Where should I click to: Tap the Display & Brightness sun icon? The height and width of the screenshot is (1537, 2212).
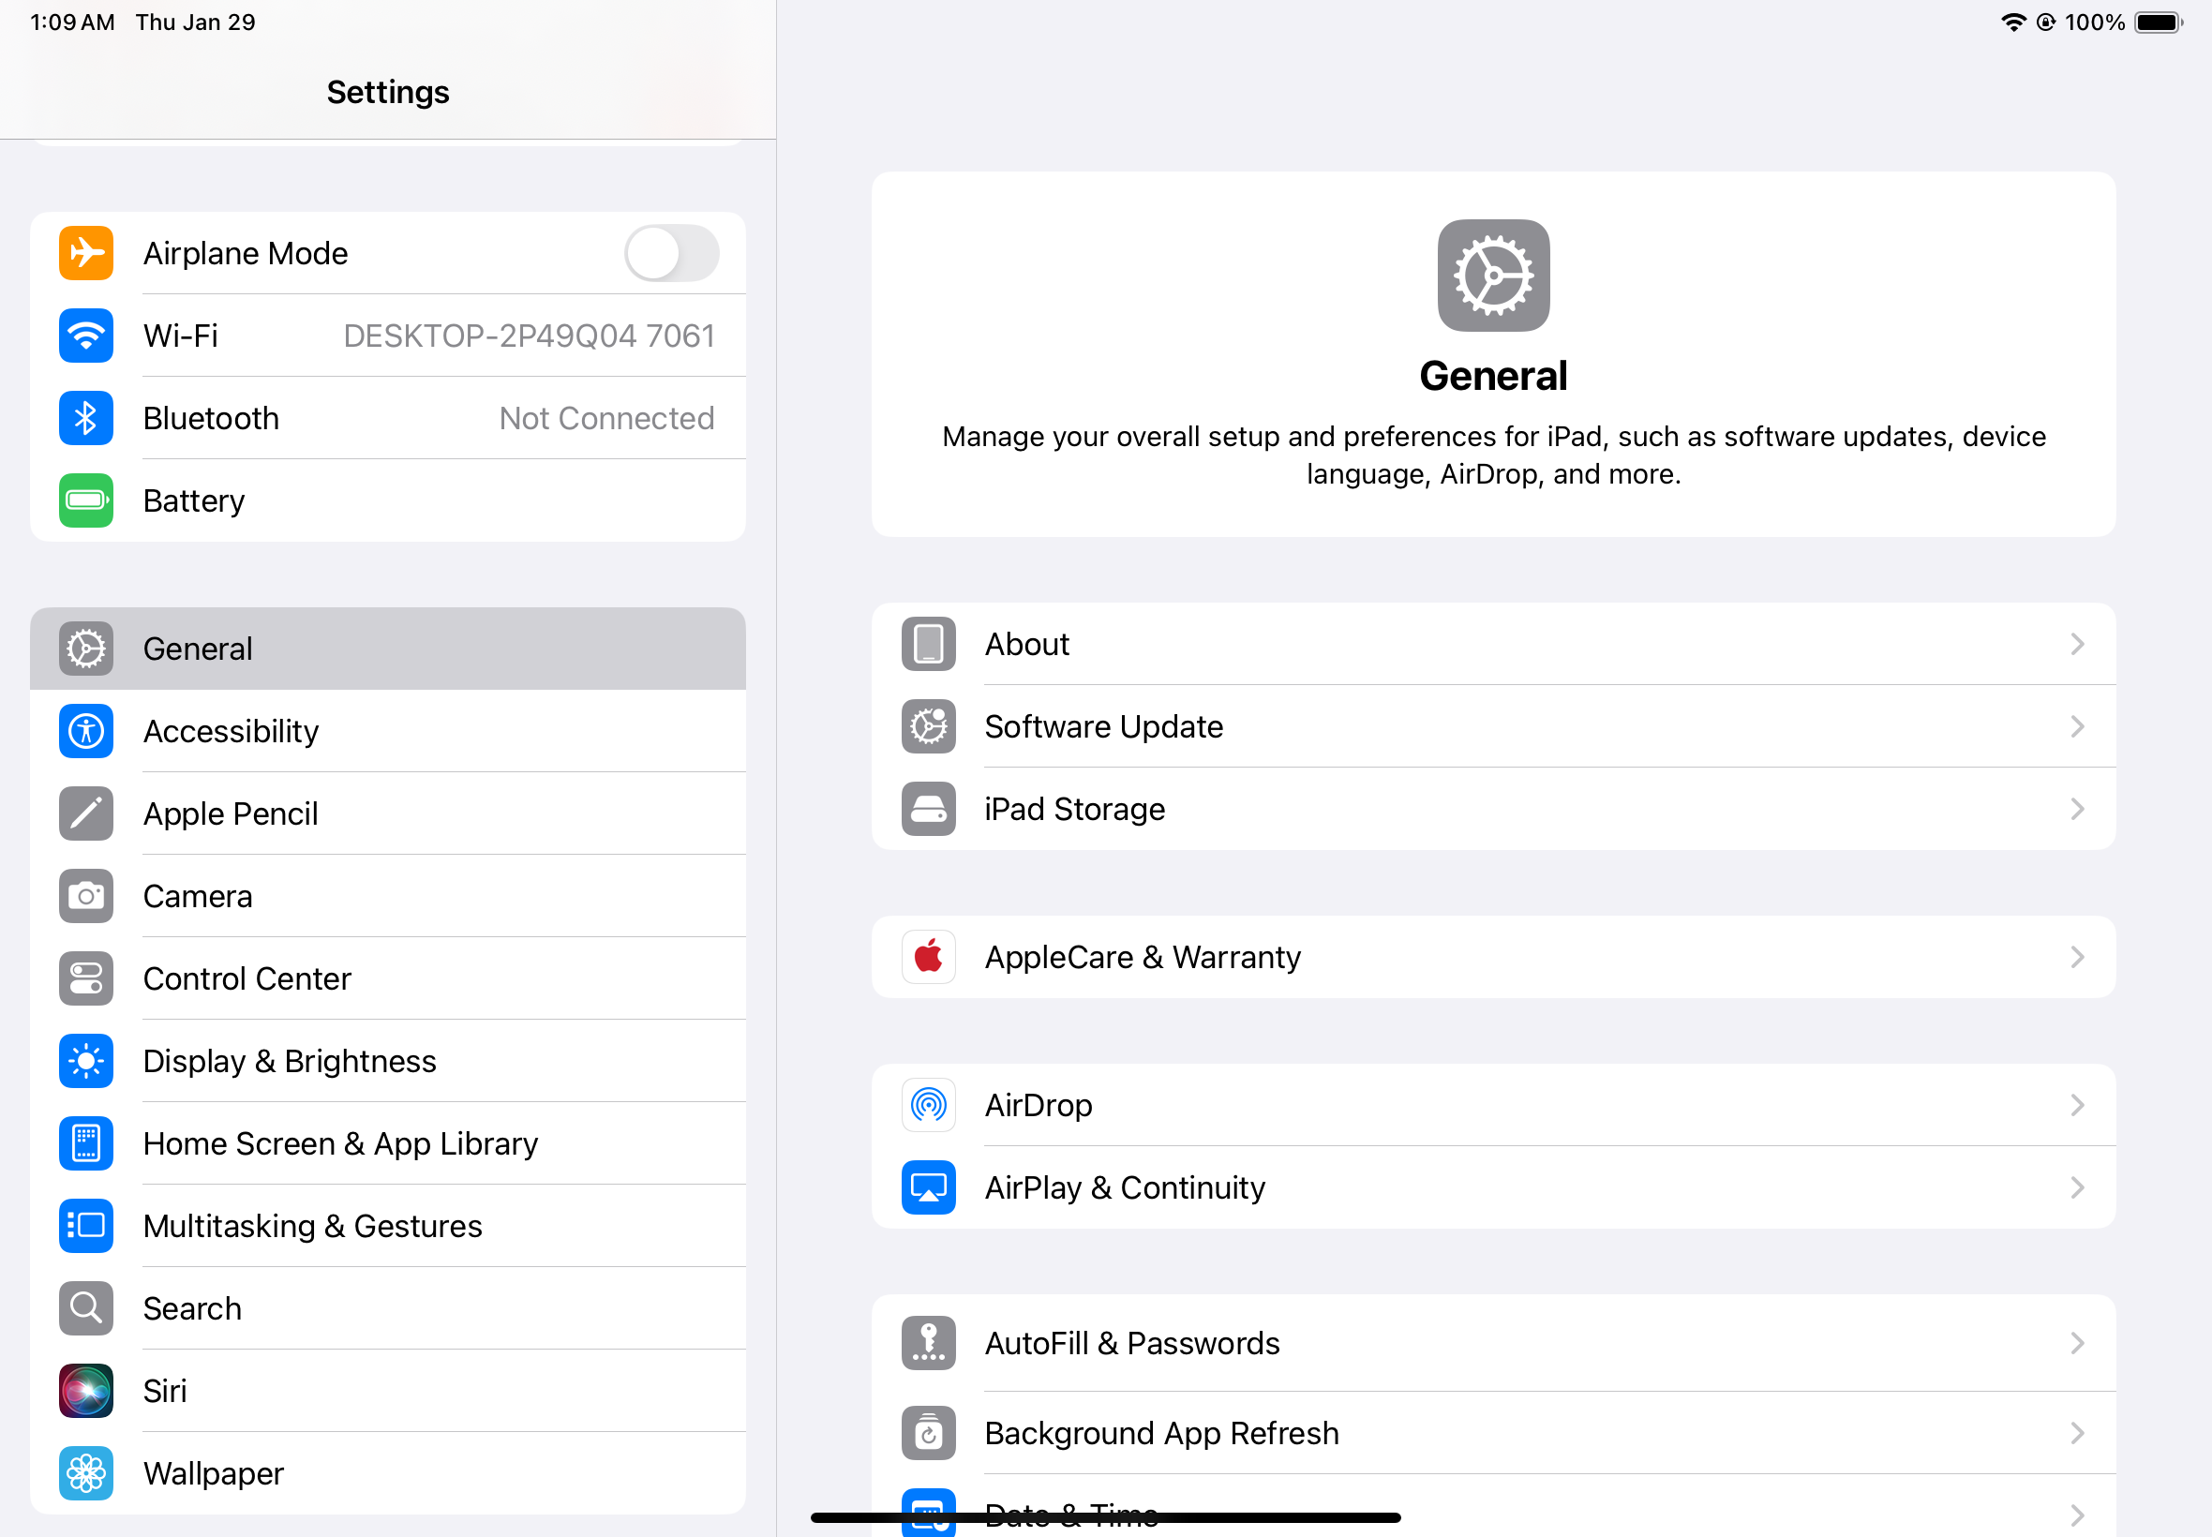(85, 1061)
